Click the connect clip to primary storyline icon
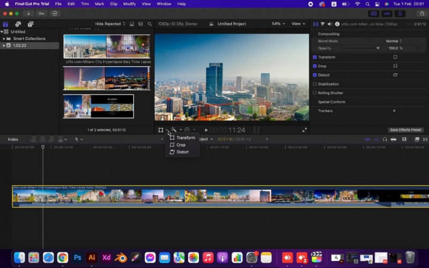 click(x=33, y=140)
